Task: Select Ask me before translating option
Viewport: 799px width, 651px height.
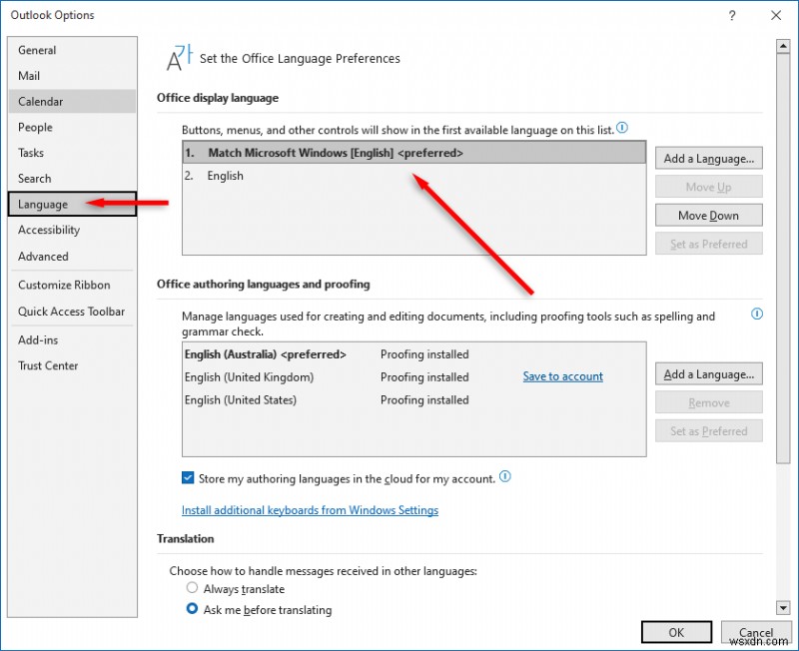Action: pyautogui.click(x=192, y=609)
